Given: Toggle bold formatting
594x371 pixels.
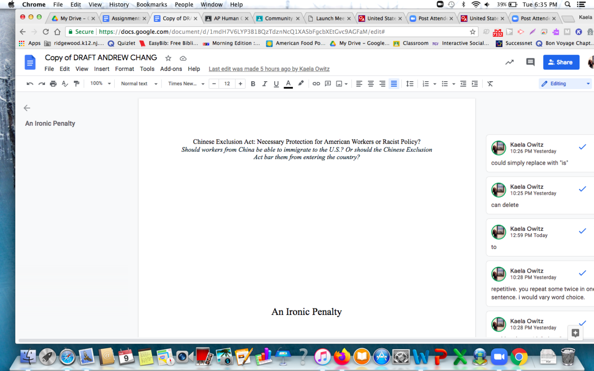Looking at the screenshot, I should tap(253, 84).
